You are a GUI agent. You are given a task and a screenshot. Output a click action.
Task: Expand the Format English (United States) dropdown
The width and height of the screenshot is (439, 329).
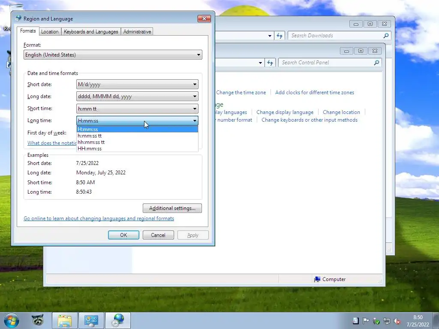click(113, 55)
